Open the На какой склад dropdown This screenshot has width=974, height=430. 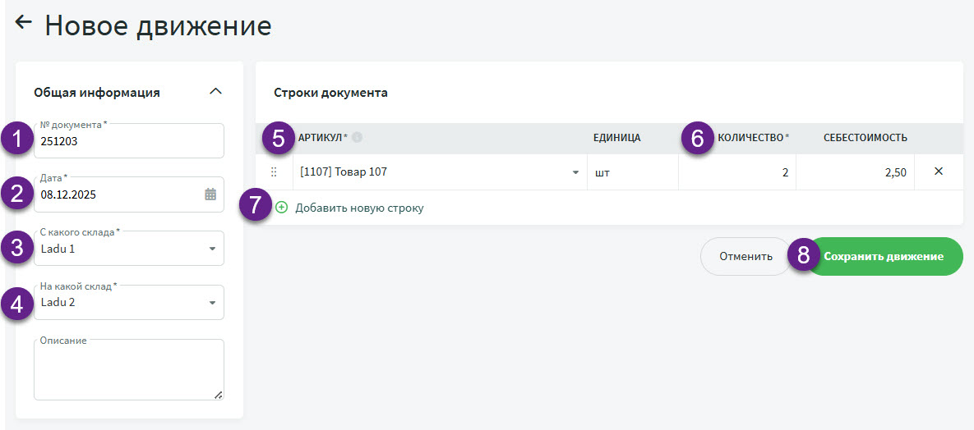coord(212,303)
